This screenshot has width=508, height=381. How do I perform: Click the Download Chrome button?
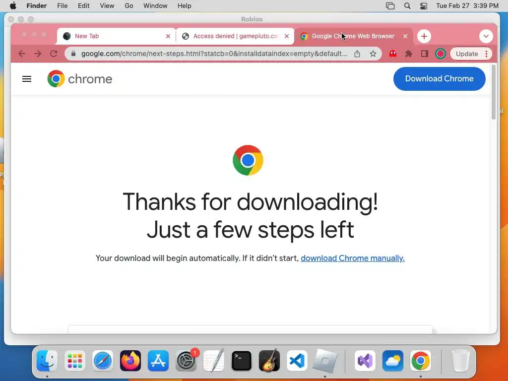440,79
